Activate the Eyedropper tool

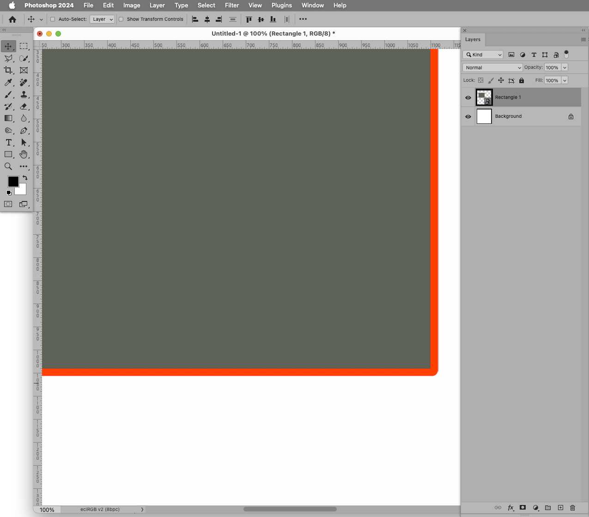8,82
